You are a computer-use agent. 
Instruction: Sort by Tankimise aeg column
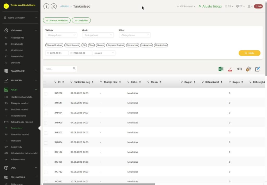(x=93, y=82)
